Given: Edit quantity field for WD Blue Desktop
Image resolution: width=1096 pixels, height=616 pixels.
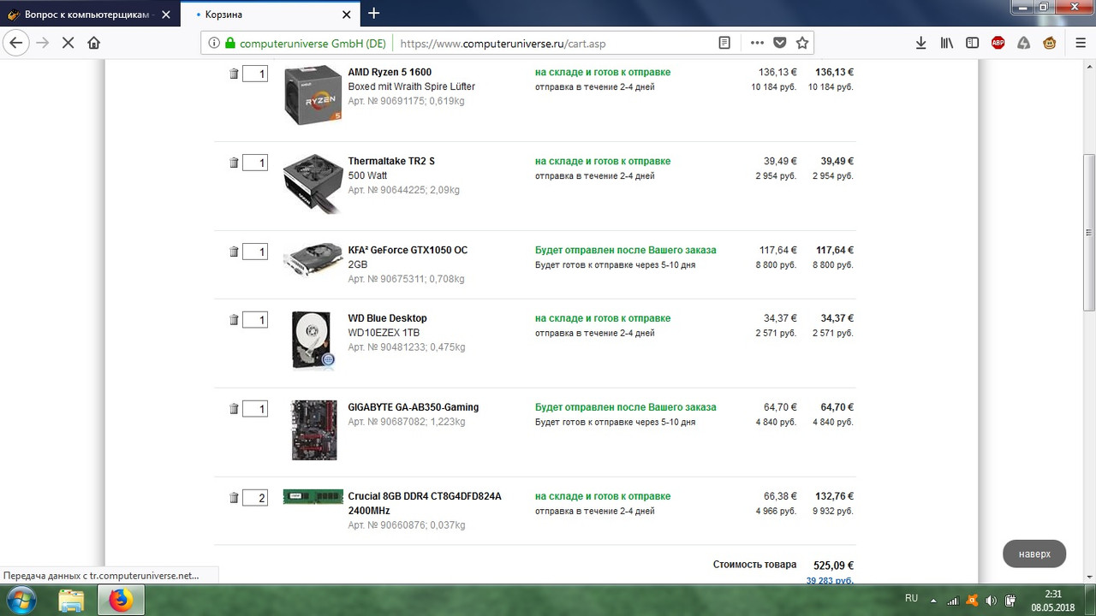Looking at the screenshot, I should click(x=255, y=320).
